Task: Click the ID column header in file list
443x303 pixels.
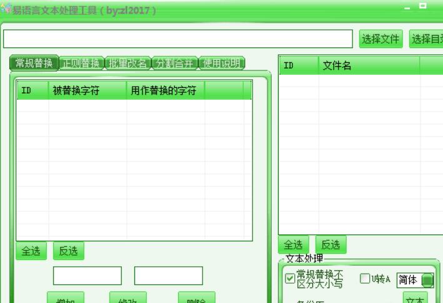Action: 299,65
